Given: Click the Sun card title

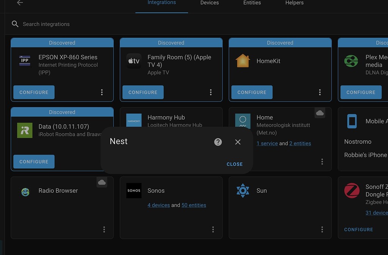Looking at the screenshot, I should 261,191.
